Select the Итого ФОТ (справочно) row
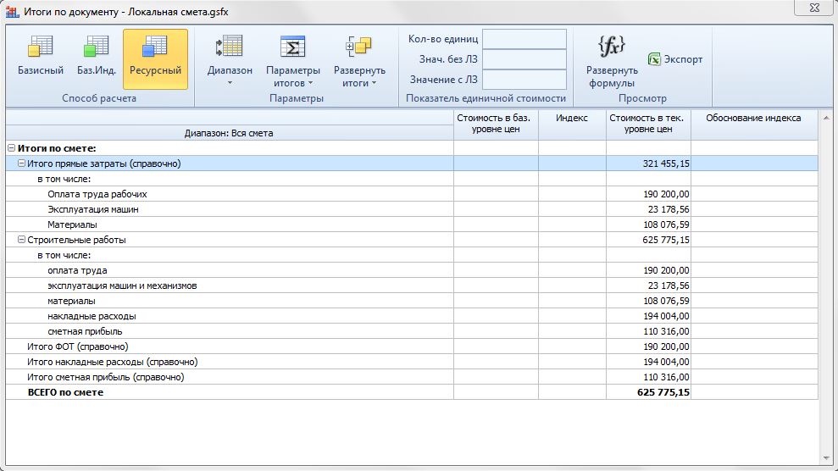The width and height of the screenshot is (838, 471). (77, 346)
